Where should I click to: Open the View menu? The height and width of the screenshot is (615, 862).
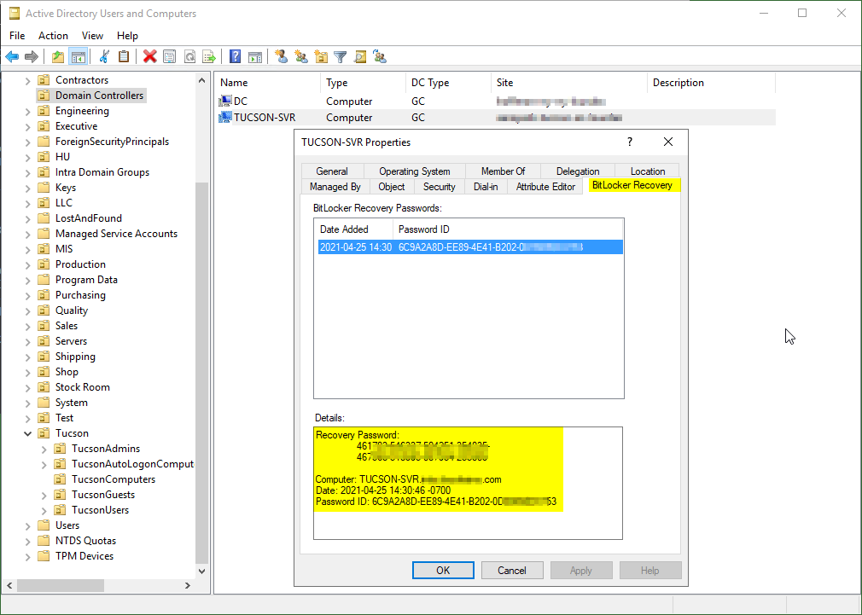[x=92, y=35]
